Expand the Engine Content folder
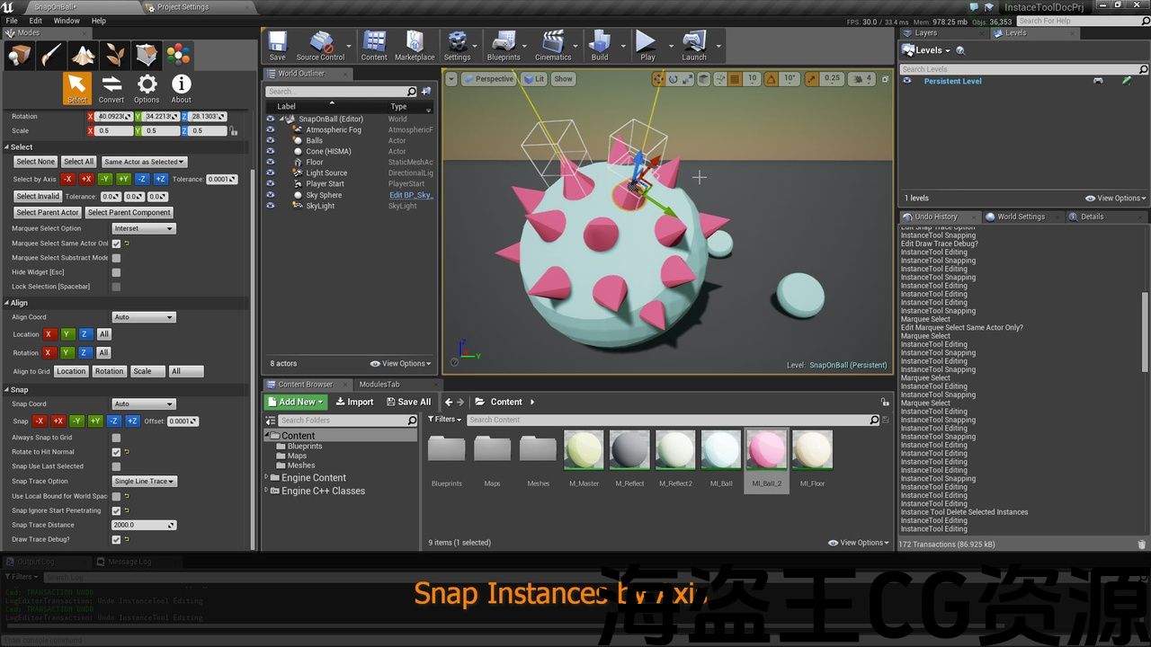 coord(267,478)
